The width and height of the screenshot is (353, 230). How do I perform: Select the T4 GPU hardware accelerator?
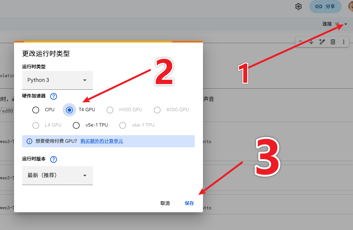pos(69,110)
